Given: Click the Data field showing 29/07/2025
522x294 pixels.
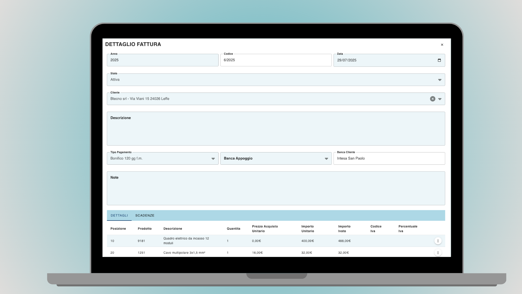Looking at the screenshot, I should click(389, 60).
